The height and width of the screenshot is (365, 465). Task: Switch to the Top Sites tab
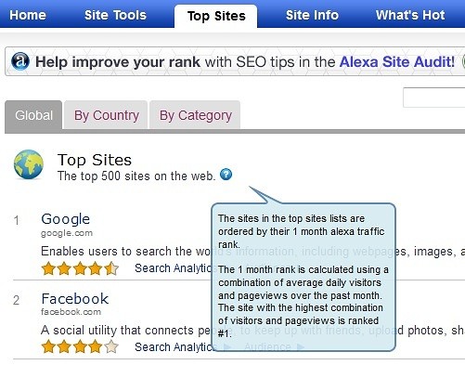(216, 16)
